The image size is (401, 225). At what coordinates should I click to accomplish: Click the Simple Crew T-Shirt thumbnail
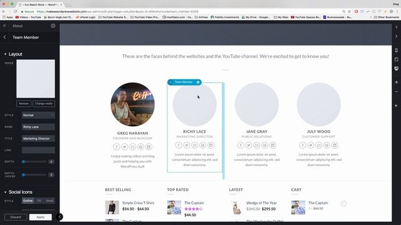(112, 207)
